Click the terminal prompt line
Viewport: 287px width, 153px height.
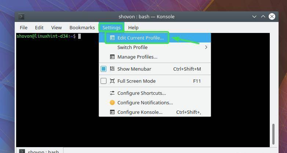(49, 36)
